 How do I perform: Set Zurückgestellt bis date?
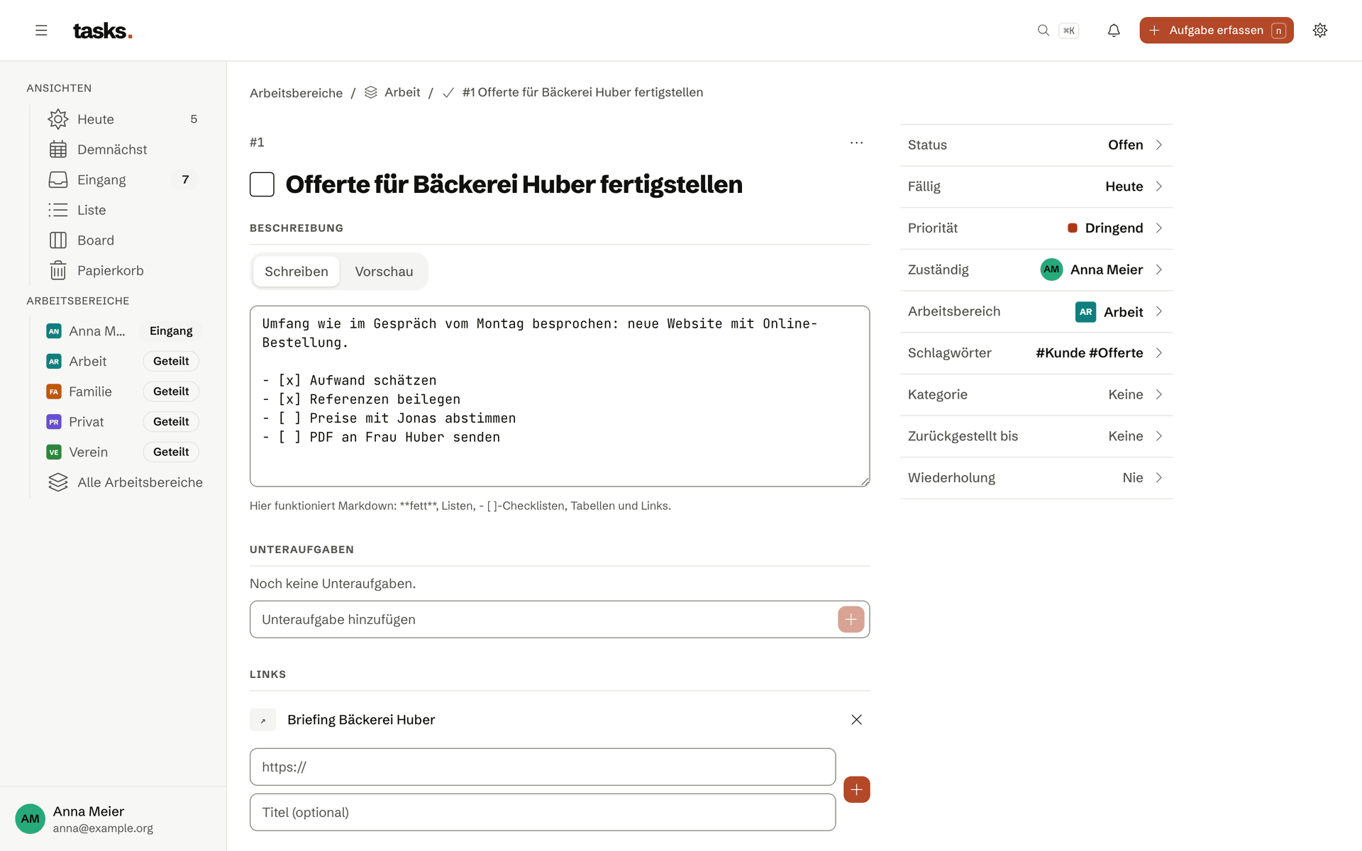coord(1036,436)
